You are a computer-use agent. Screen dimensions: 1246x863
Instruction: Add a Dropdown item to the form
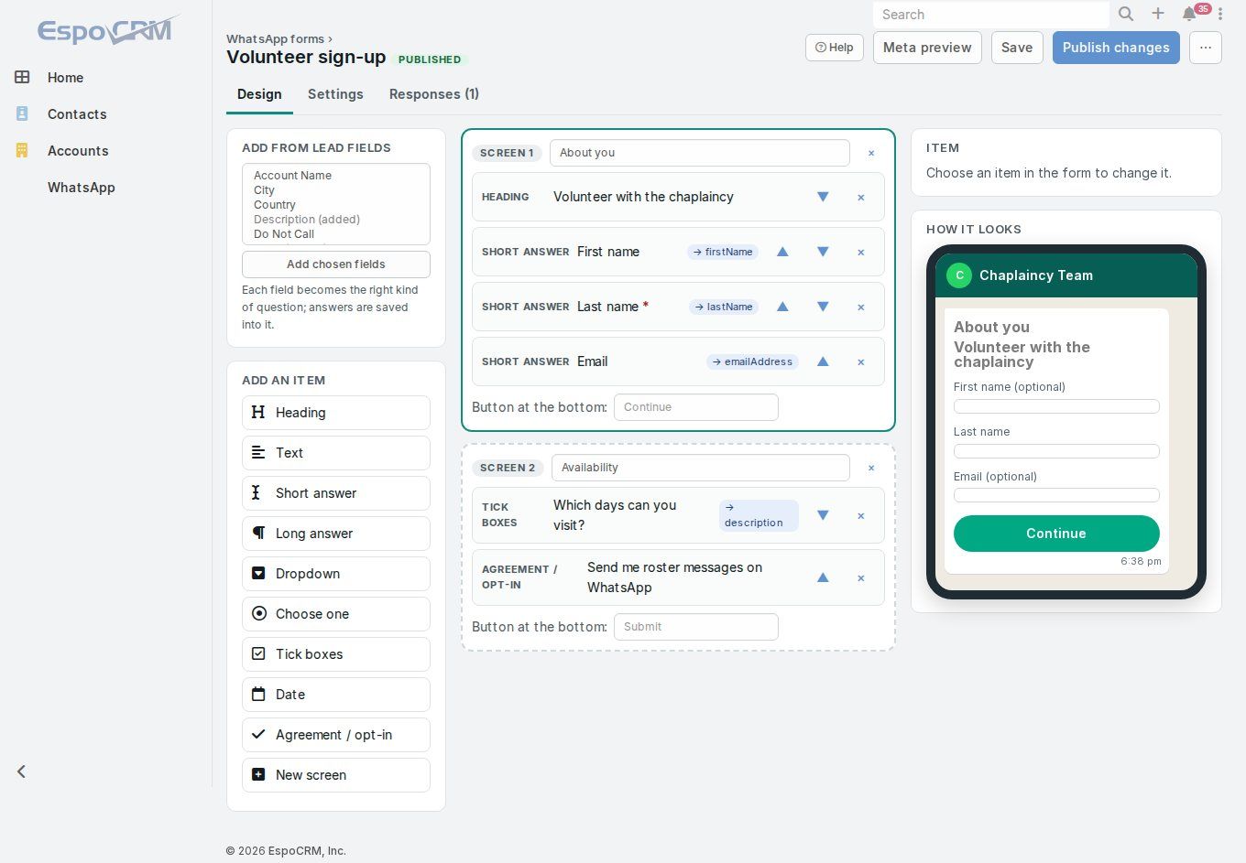tap(336, 574)
